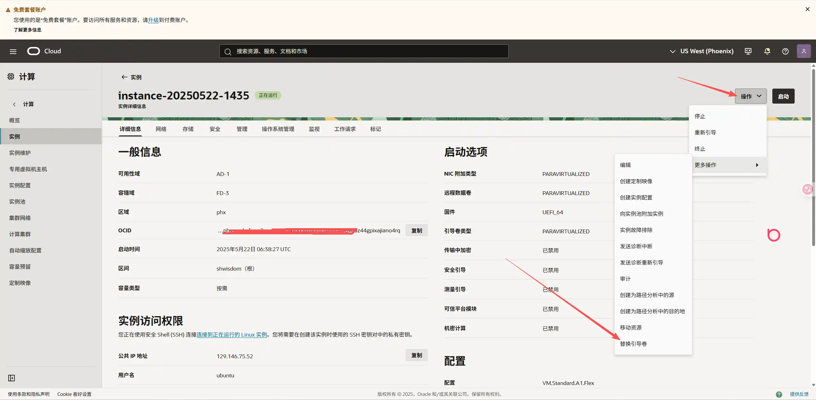This screenshot has height=400, width=816.
Task: Collapse the sidebar with bottom-left panel icon
Action: tap(11, 378)
